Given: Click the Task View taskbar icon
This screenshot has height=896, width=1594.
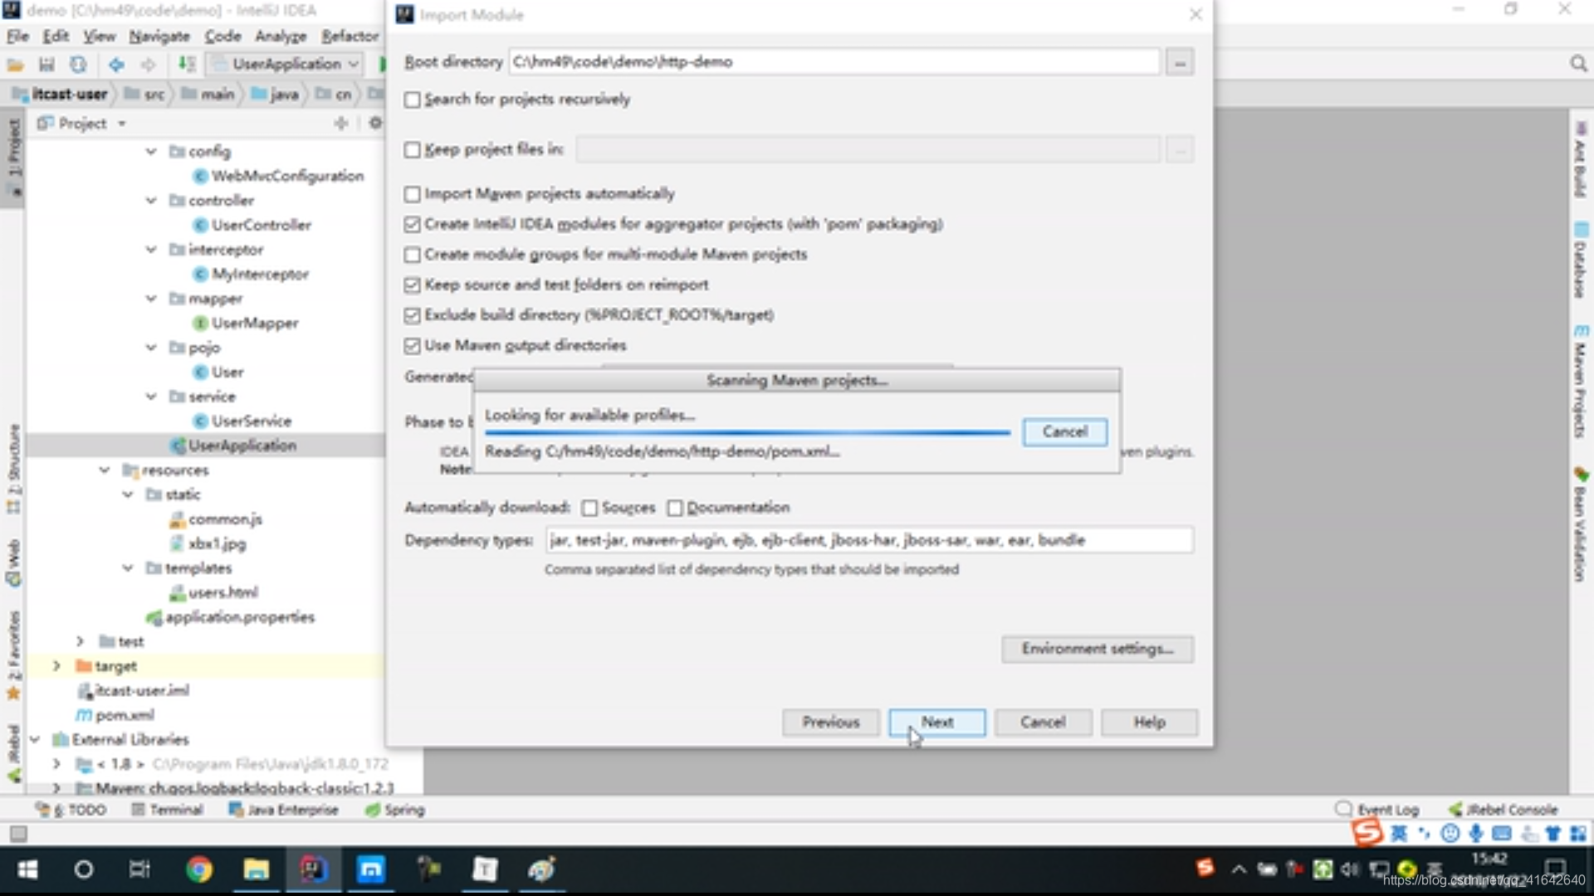Looking at the screenshot, I should (x=139, y=869).
